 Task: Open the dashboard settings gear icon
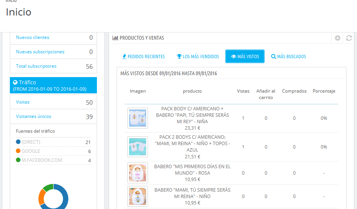click(337, 38)
